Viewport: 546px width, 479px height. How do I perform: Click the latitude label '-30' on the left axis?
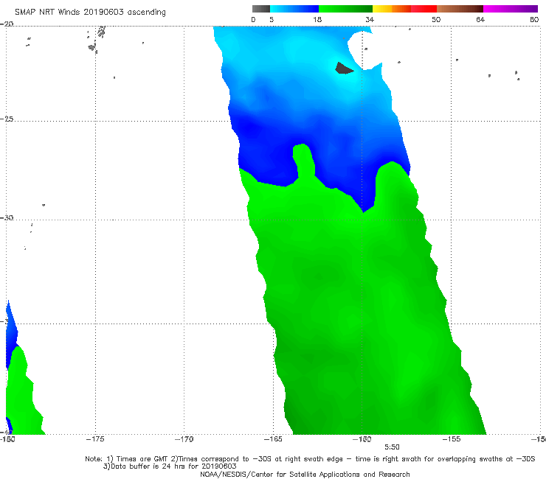coord(7,217)
